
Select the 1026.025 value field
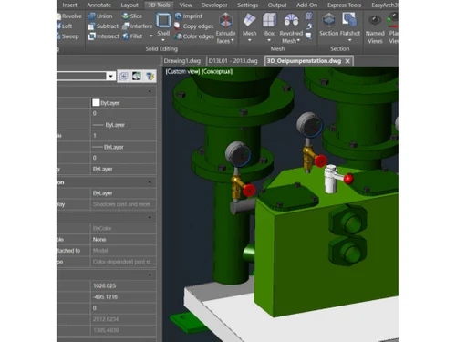click(123, 285)
